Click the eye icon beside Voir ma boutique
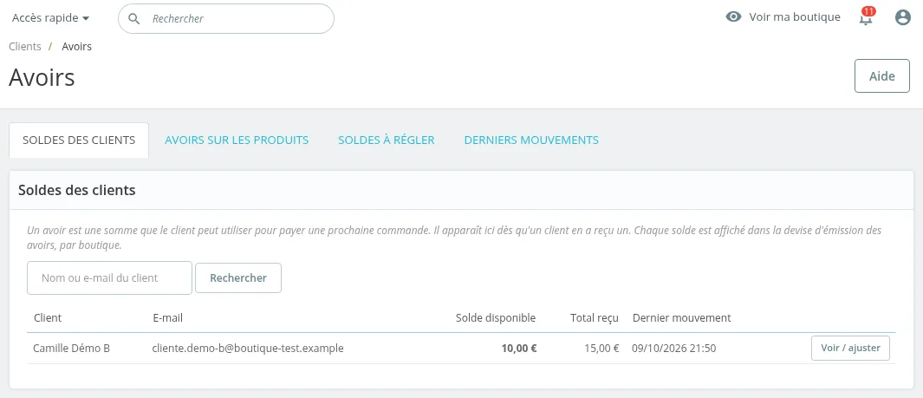The height and width of the screenshot is (398, 923). tap(733, 17)
